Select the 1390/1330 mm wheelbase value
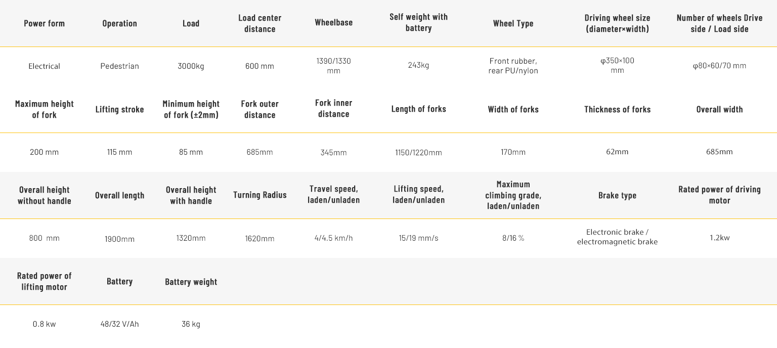The width and height of the screenshot is (777, 348). point(333,66)
